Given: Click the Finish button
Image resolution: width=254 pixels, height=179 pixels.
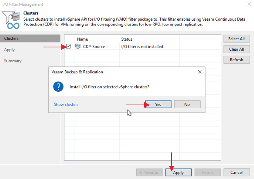Looking at the screenshot, I should 207,172.
